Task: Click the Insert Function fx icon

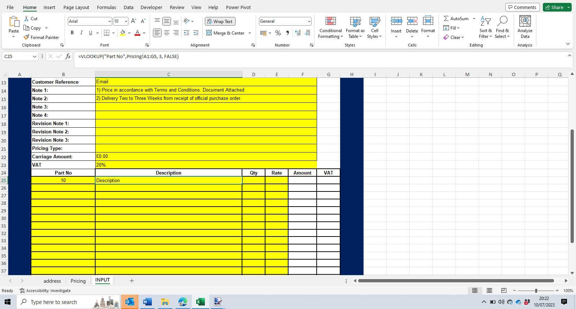Action: pos(68,56)
